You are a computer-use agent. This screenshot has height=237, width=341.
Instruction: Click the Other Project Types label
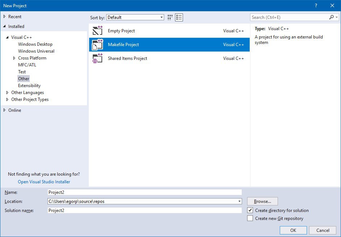tap(30, 99)
